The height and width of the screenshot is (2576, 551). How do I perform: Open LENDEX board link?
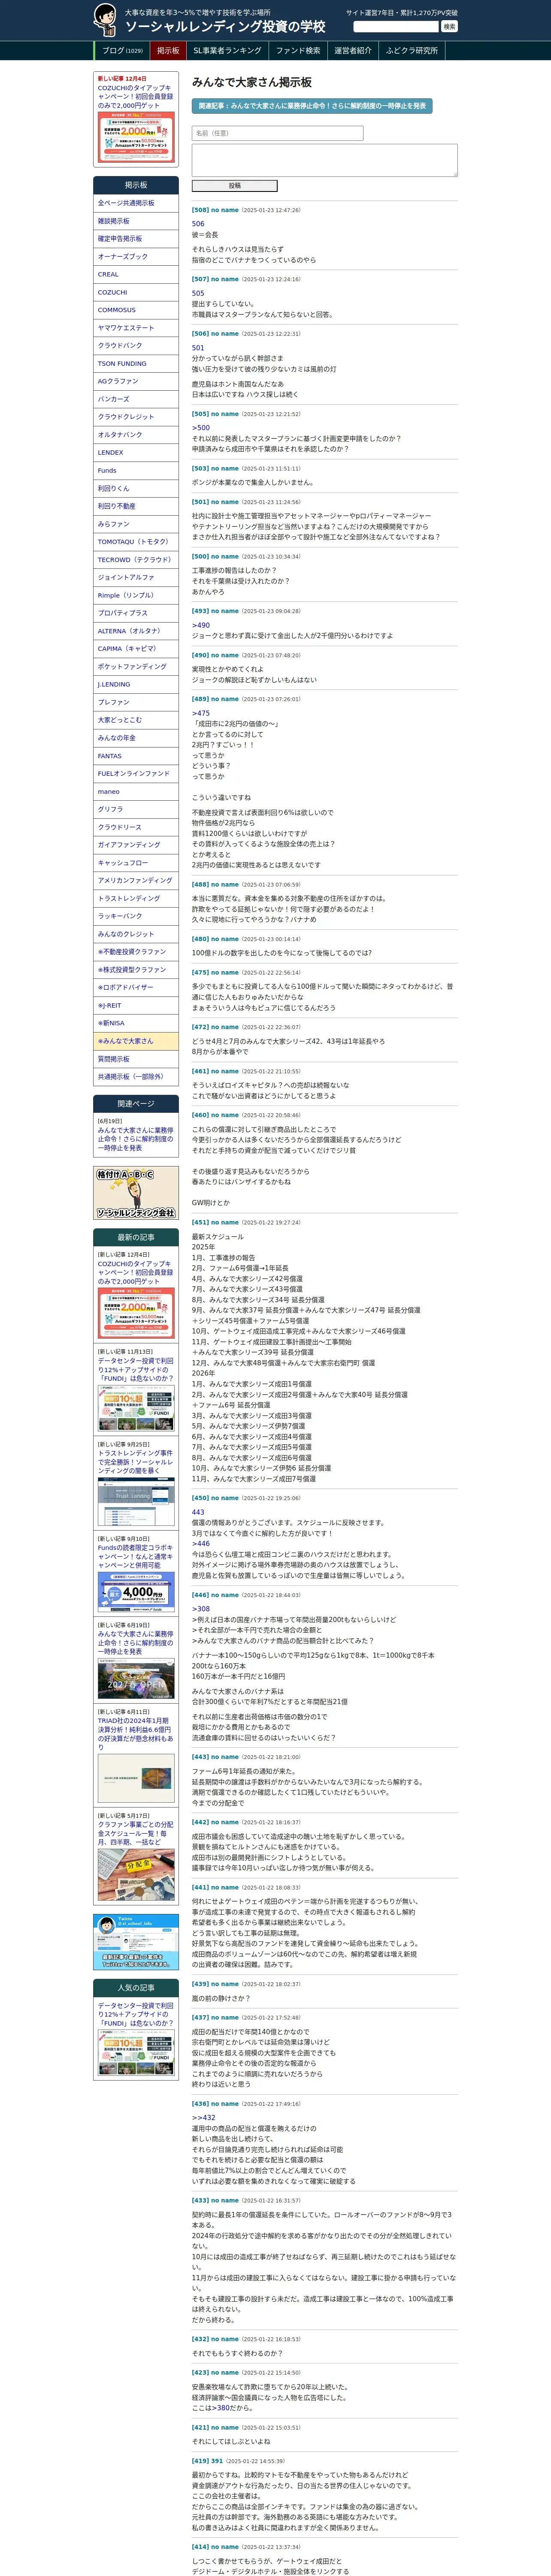tap(136, 453)
